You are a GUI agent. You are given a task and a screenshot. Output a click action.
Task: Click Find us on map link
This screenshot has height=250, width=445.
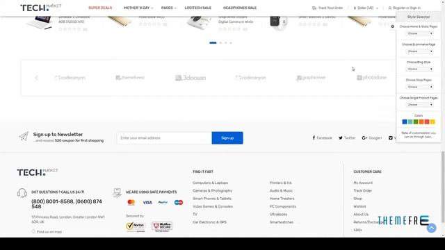pyautogui.click(x=47, y=232)
